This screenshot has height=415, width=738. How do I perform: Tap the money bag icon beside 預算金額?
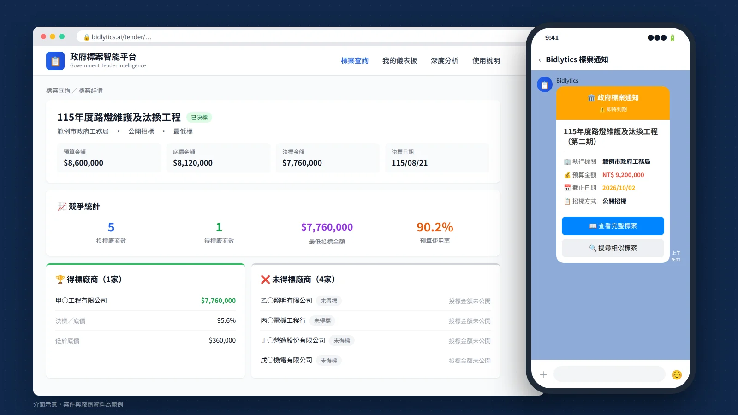click(567, 175)
